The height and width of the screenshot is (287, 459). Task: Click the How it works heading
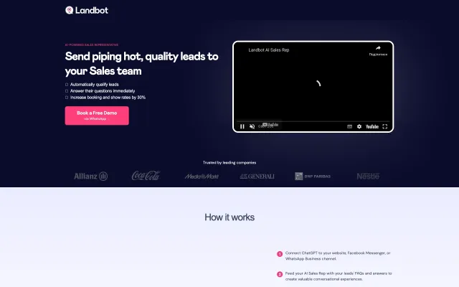[229, 217]
